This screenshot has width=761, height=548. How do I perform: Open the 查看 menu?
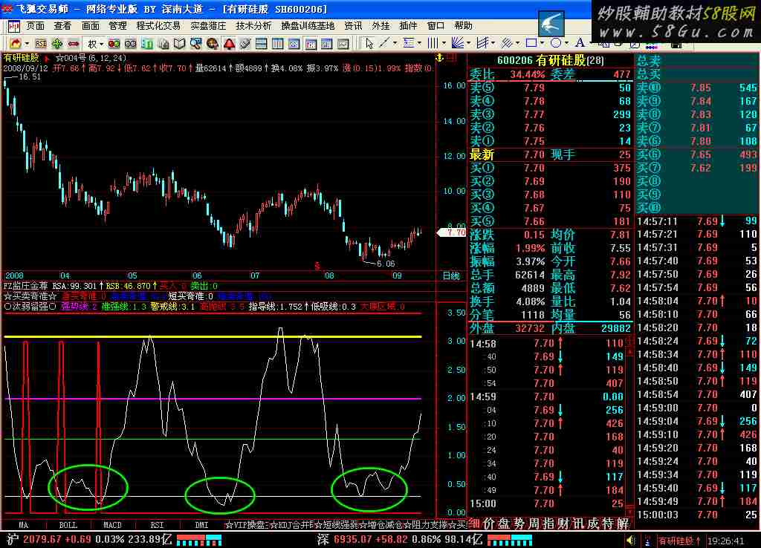62,26
